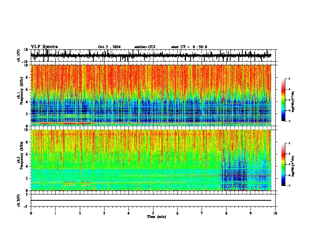Viewport: 310px width, 239px height.
Task: Click the '-3' label on ch.1 color scale
Action: 289,78
